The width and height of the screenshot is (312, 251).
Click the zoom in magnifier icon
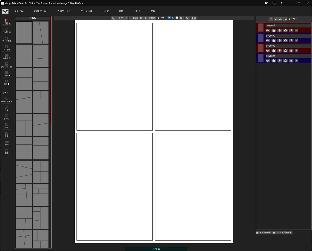pos(181,18)
